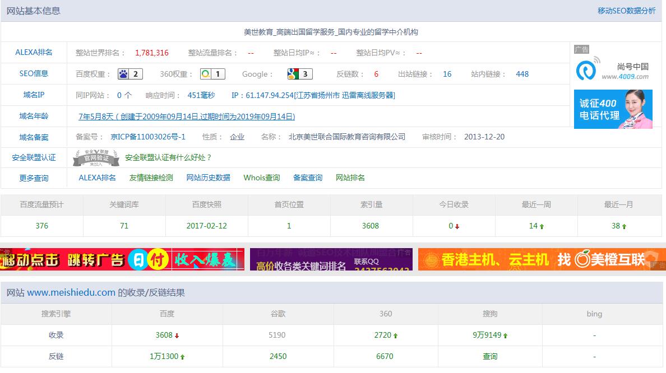Click the green up arrow beside 最近一周

(x=541, y=226)
